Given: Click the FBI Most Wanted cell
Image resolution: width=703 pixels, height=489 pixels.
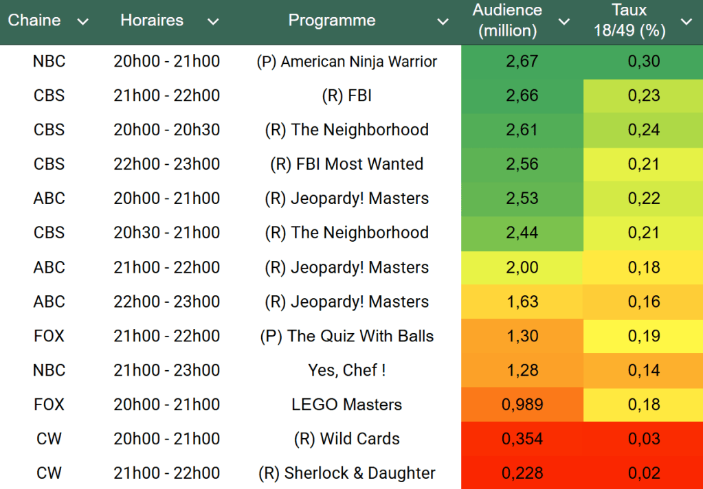Looking at the screenshot, I should [347, 164].
